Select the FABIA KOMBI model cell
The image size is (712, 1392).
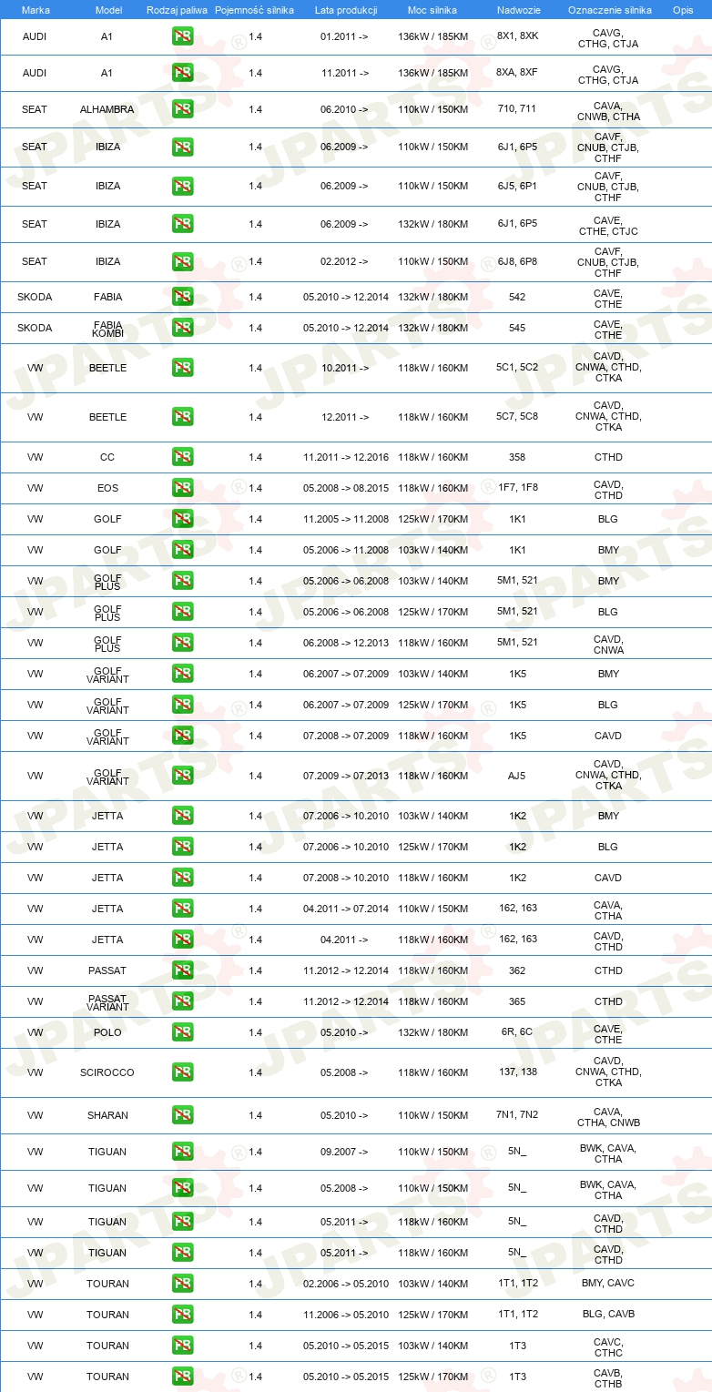[x=107, y=329]
